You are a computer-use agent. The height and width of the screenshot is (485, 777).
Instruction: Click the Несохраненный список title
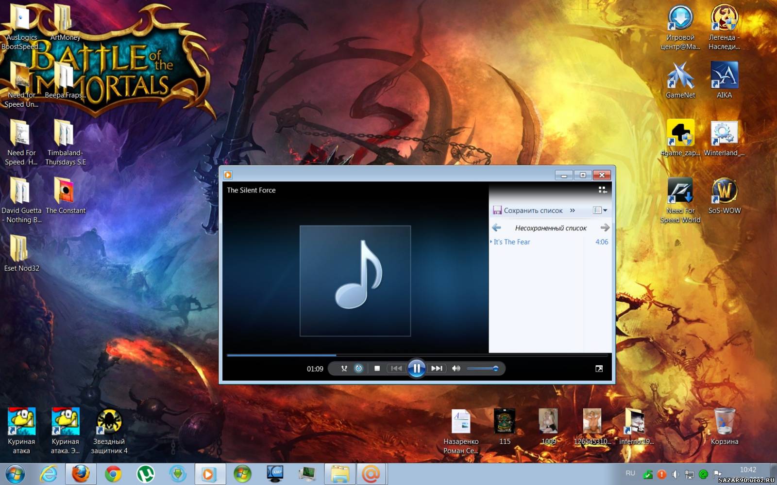551,228
